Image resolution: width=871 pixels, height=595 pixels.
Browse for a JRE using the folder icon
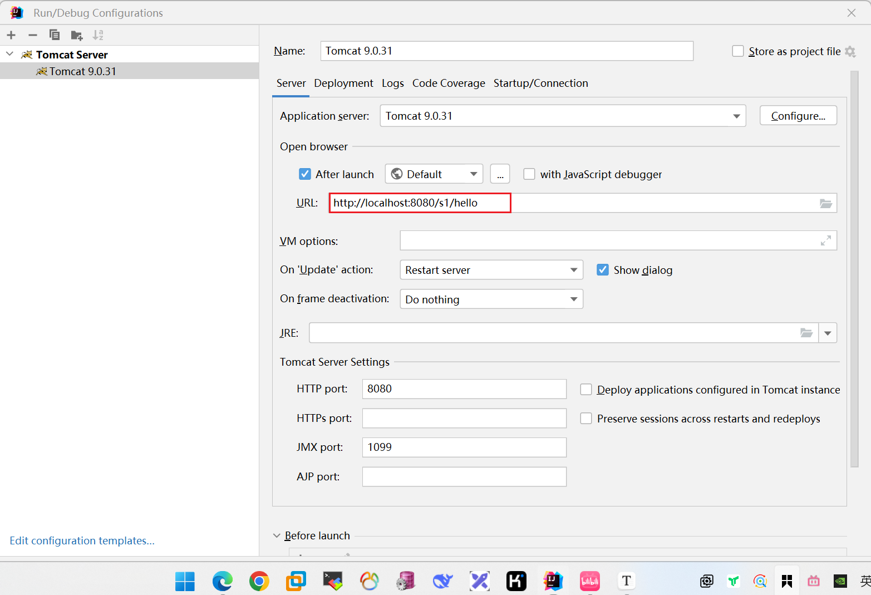806,333
